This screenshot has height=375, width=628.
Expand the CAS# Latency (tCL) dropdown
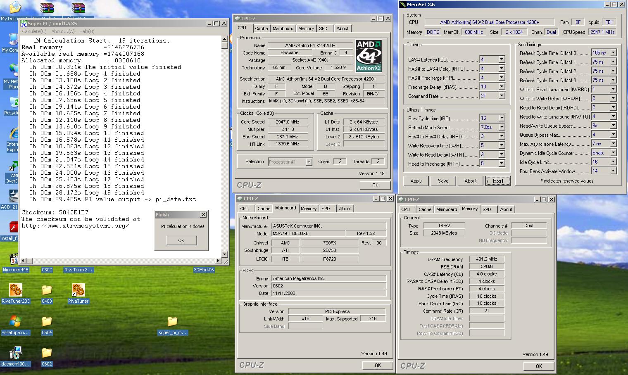click(x=502, y=59)
